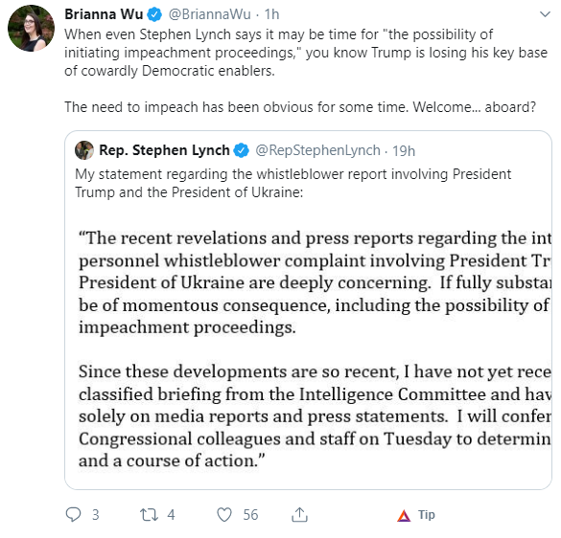Visit the @BriannaWu handle

210,14
